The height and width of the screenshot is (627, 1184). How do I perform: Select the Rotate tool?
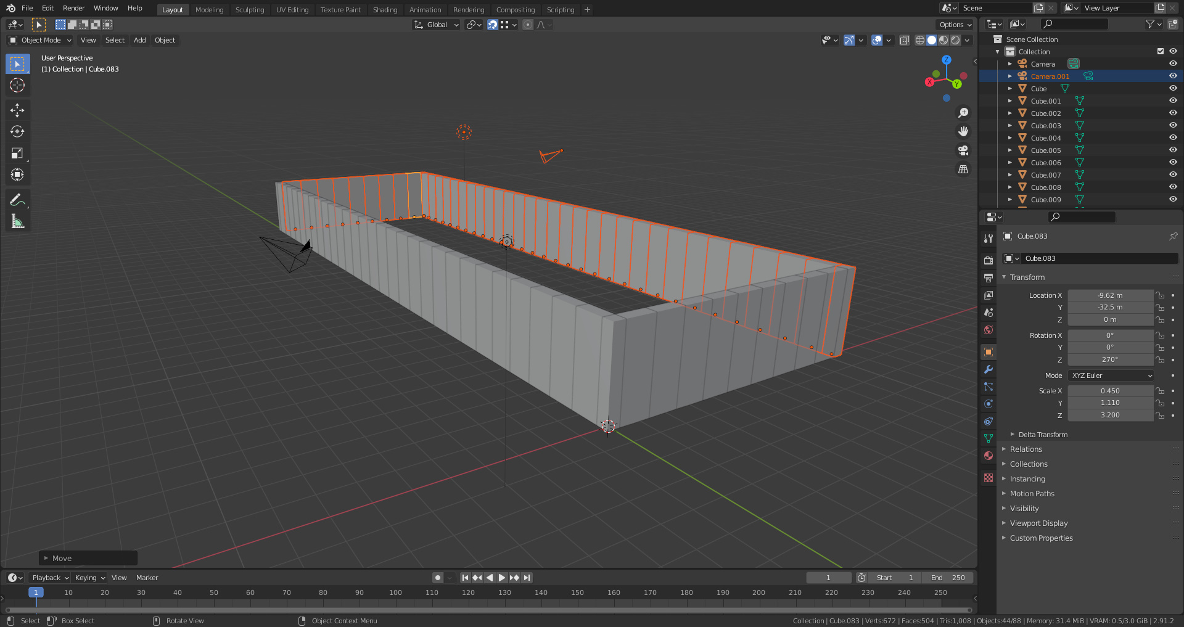click(x=17, y=132)
